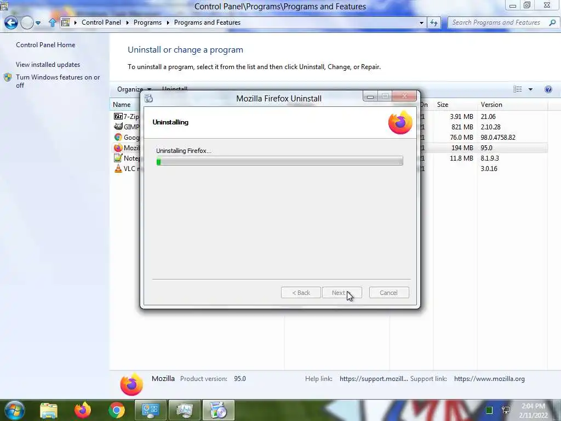Select the Notepad++ program icon

[118, 158]
